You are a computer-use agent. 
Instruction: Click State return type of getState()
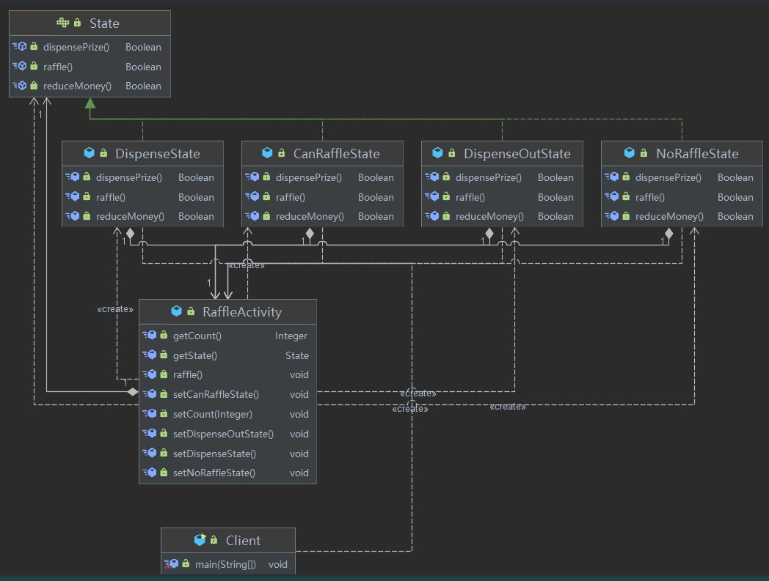[297, 355]
